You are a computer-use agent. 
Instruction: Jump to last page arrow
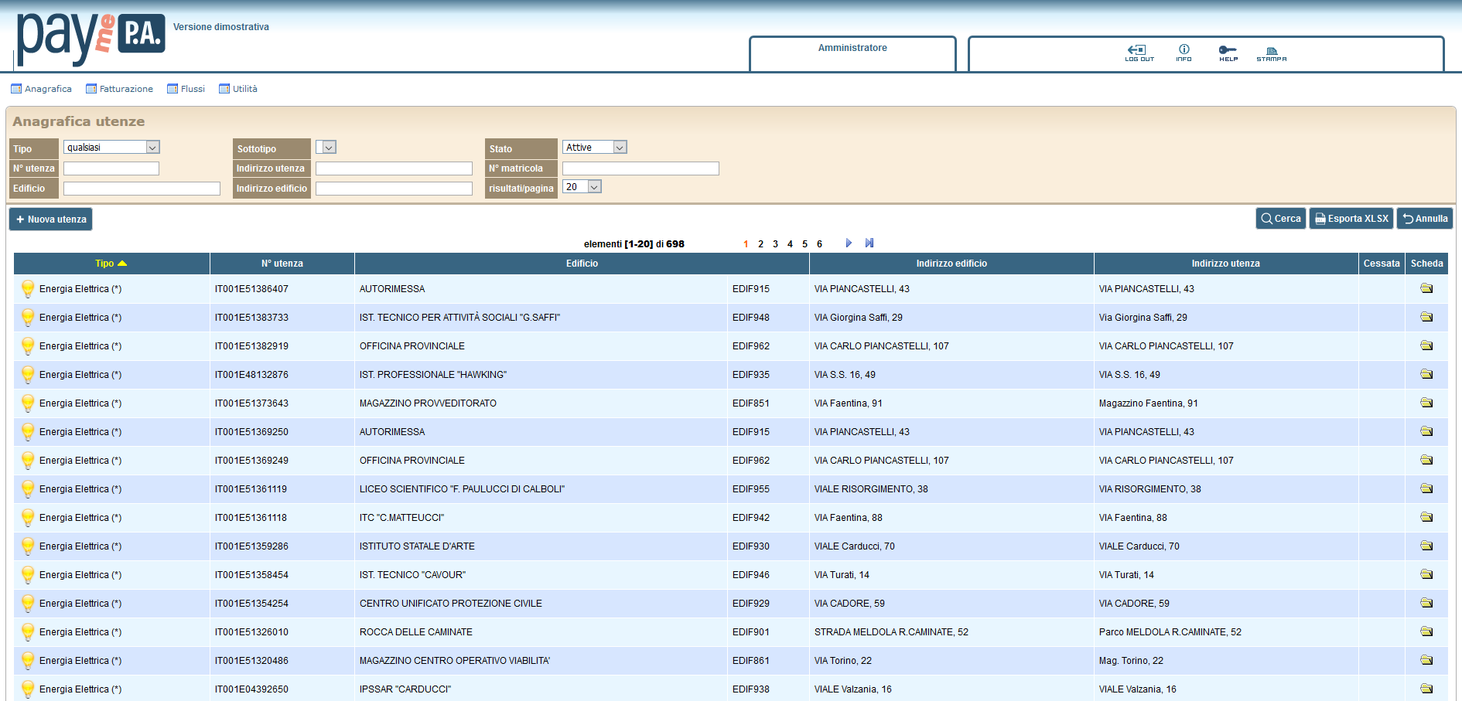point(869,243)
